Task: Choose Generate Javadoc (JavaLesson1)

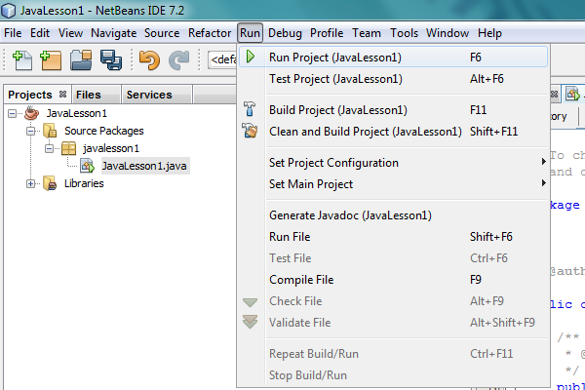Action: click(x=394, y=214)
